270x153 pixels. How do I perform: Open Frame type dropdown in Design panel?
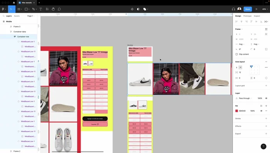coord(239,29)
